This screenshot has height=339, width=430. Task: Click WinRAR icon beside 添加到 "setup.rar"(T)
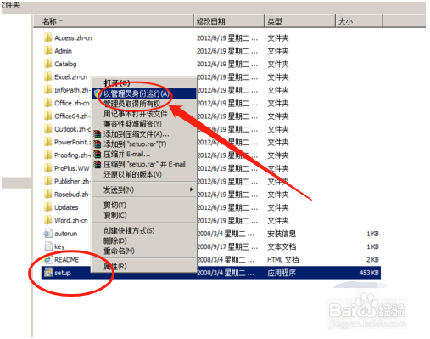pyautogui.click(x=98, y=144)
